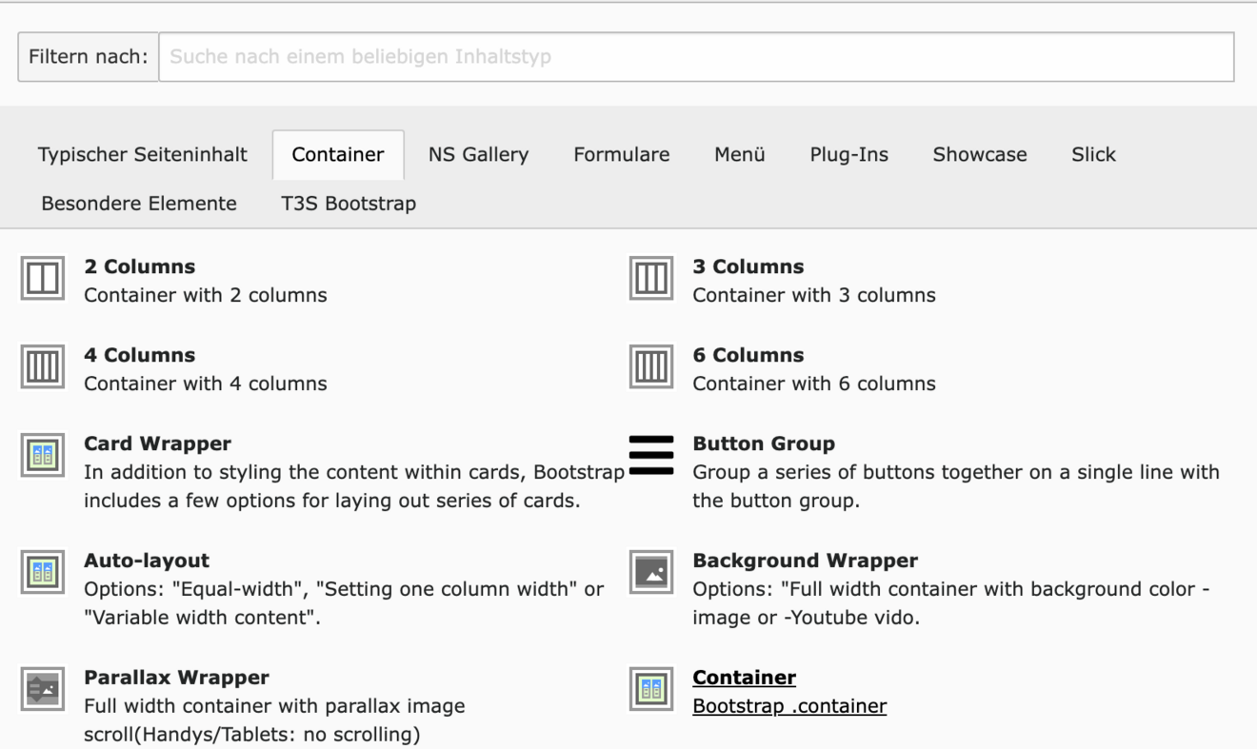The image size is (1257, 749).
Task: Select the 4 Columns icon
Action: click(x=43, y=367)
